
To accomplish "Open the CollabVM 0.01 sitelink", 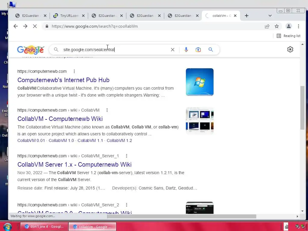I will 31,140.
